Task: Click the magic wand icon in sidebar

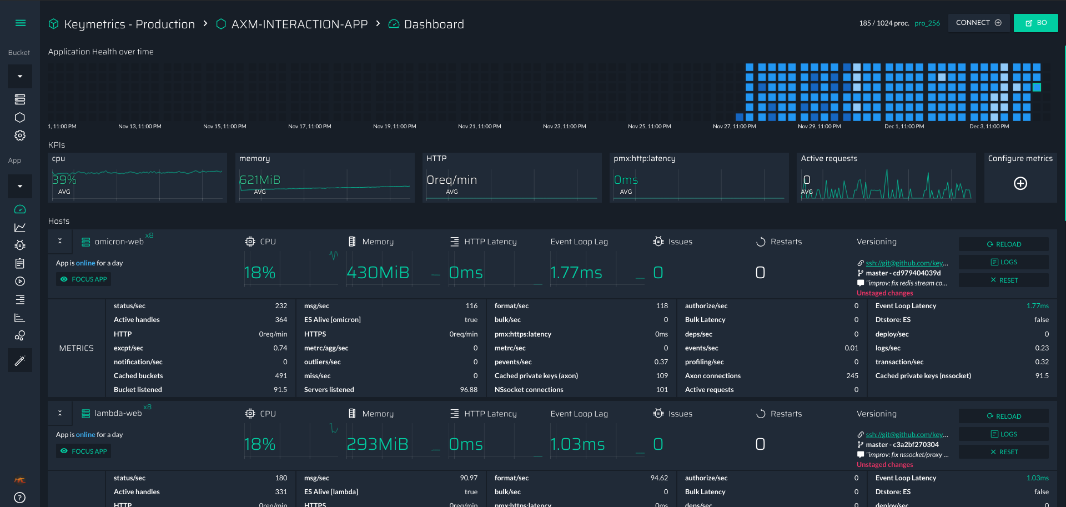Action: click(x=20, y=361)
